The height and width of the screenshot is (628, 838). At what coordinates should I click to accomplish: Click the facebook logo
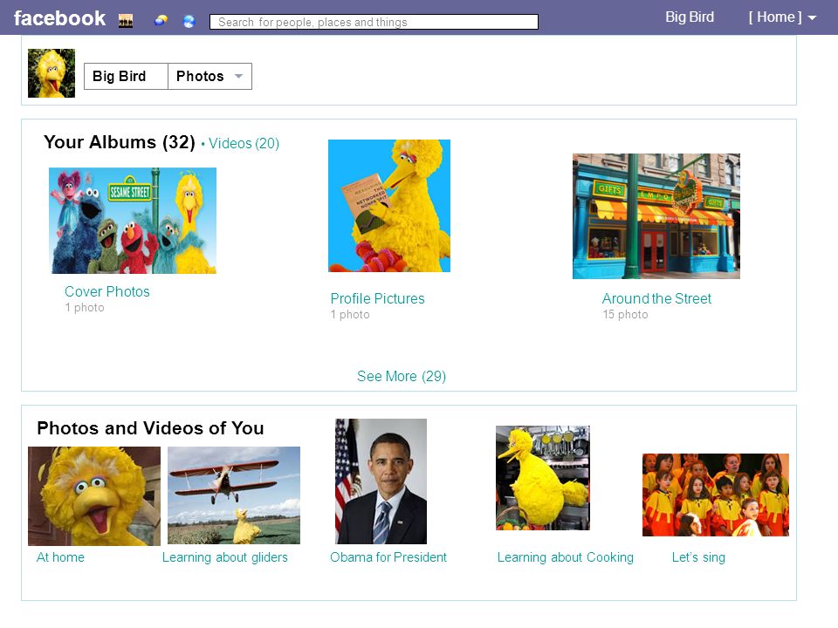59,18
